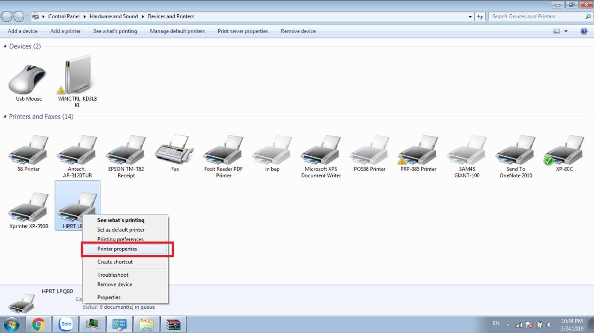This screenshot has width=594, height=333.
Task: Select the Antech AP-3120TUB printer
Action: point(77,150)
